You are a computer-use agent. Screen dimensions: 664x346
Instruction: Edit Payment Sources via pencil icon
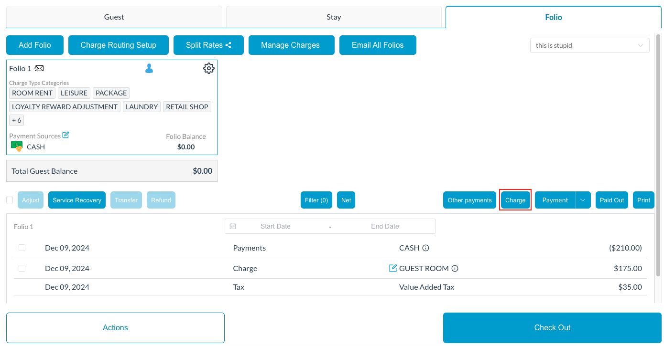pyautogui.click(x=66, y=135)
